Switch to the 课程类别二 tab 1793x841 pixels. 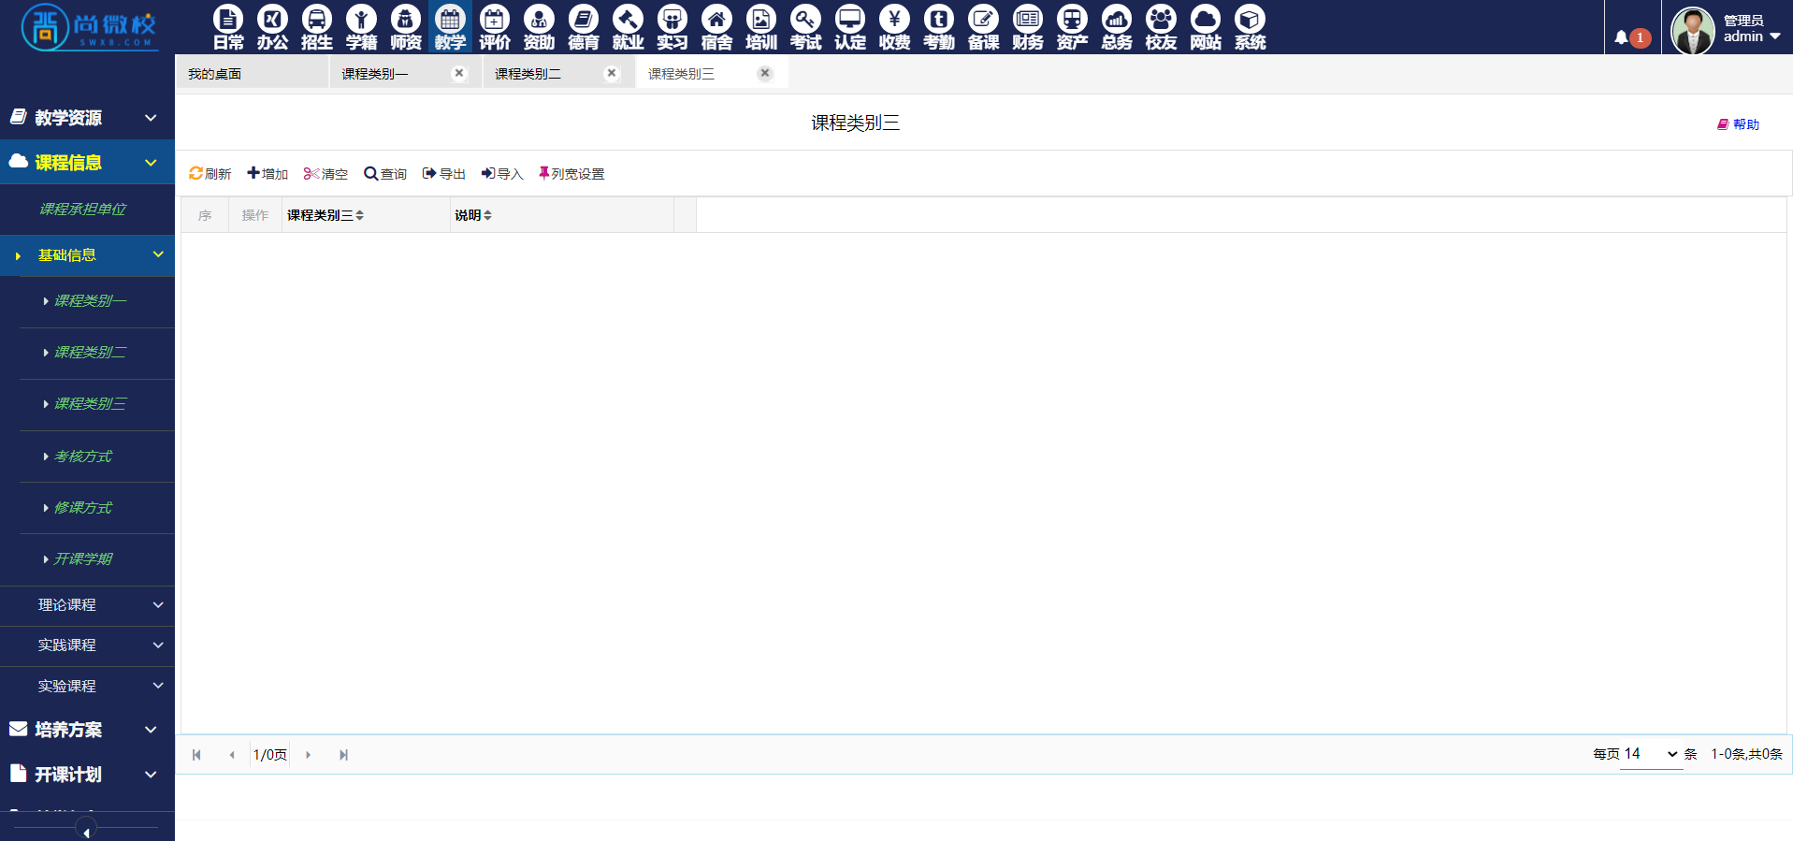(x=528, y=74)
